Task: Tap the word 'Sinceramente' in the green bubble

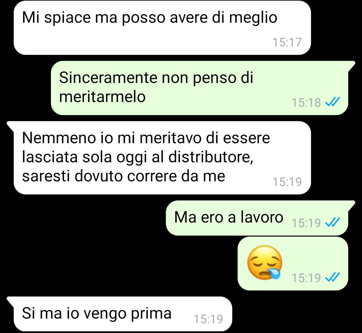Action: [x=108, y=77]
